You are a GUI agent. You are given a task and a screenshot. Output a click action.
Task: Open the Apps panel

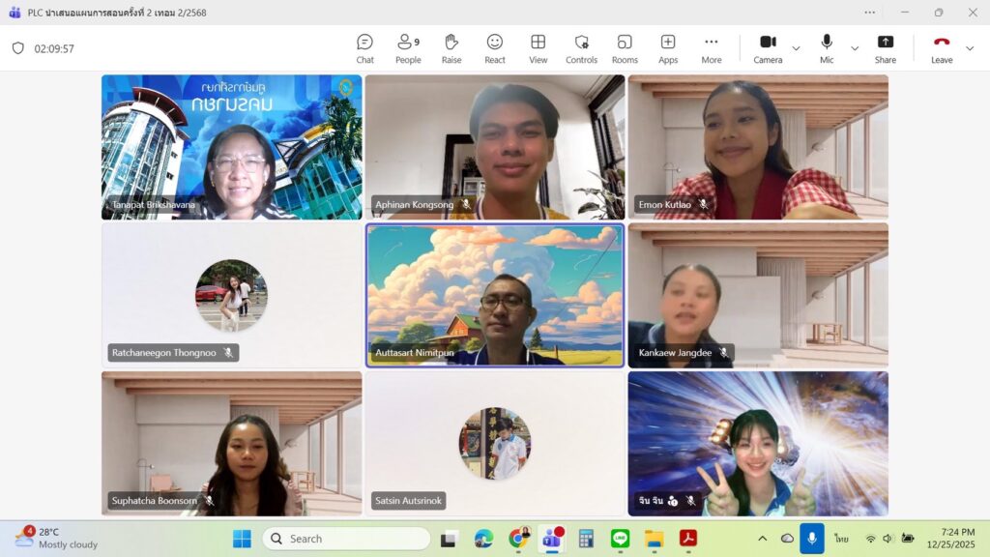pyautogui.click(x=668, y=47)
